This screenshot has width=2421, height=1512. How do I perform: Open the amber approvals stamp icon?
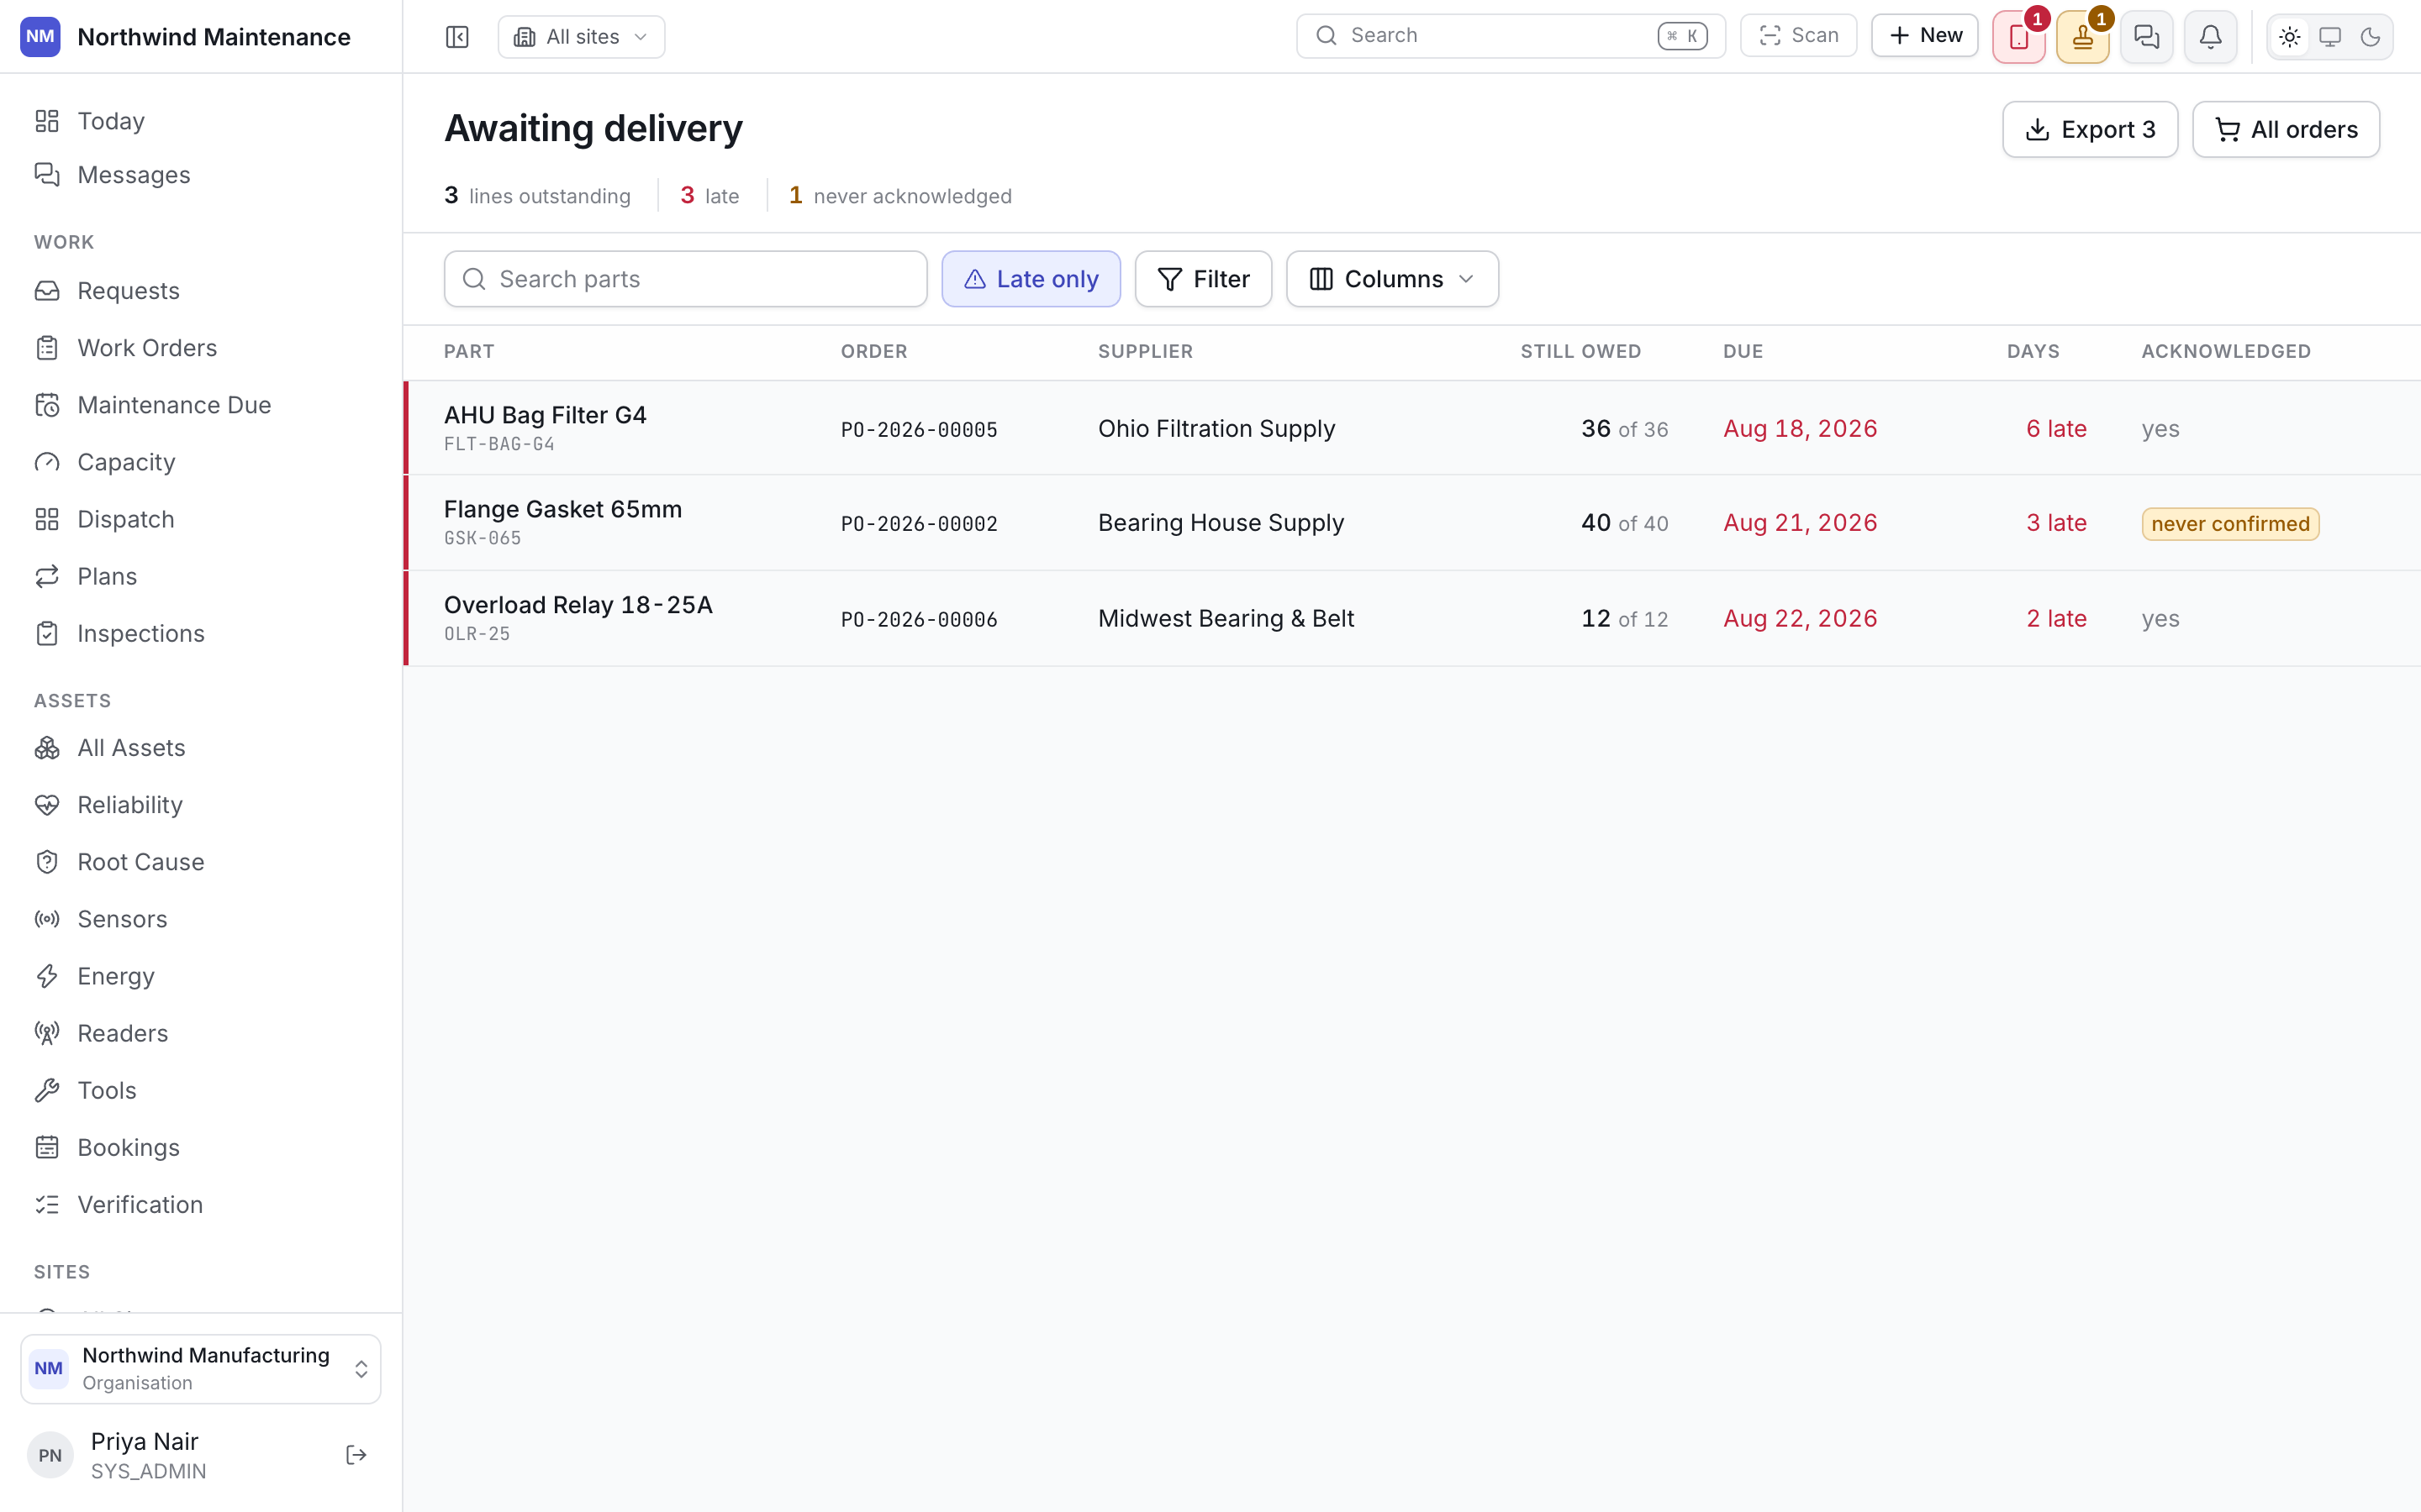pos(2083,37)
